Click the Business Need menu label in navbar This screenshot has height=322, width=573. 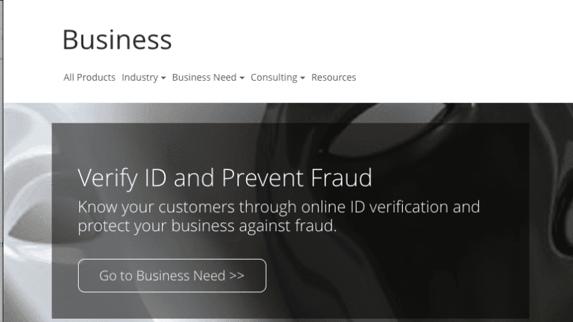(x=203, y=77)
